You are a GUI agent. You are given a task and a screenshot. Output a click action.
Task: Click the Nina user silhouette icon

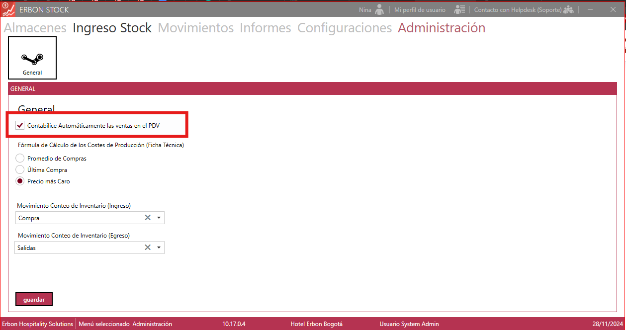379,9
